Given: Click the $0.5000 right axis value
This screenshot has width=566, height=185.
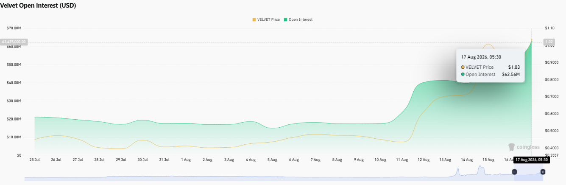Looking at the screenshot, I should click(552, 131).
